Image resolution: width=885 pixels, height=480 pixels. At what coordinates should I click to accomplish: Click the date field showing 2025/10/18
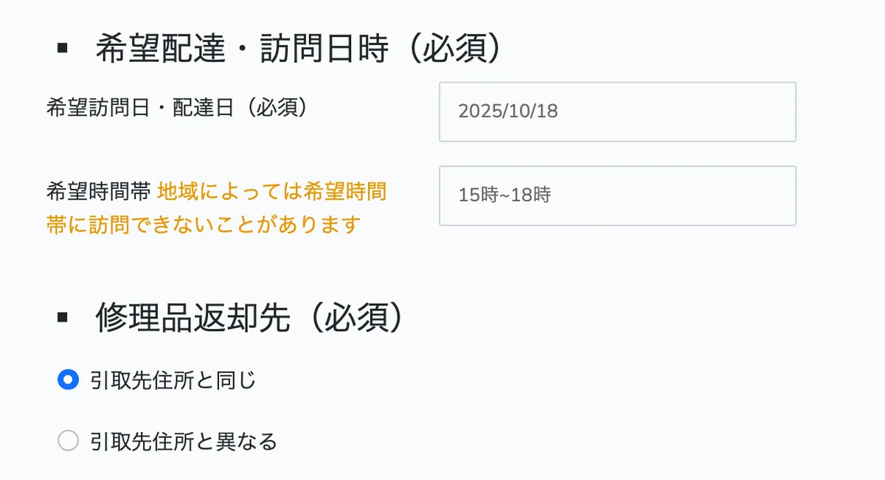coord(617,112)
